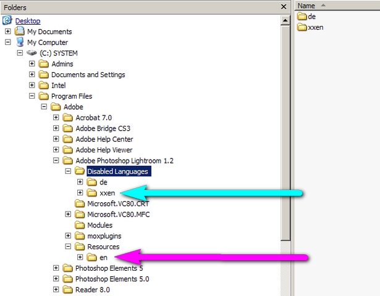Expand the Admins folder node
Viewport: 380px width, 296px height.
click(x=32, y=64)
